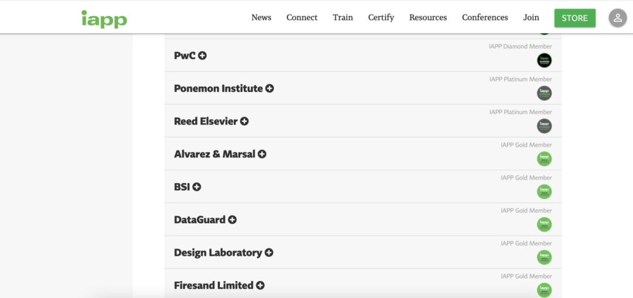Screen dimensions: 633x298
Task: Expand Design Laboratory plus icon
Action: (x=269, y=253)
